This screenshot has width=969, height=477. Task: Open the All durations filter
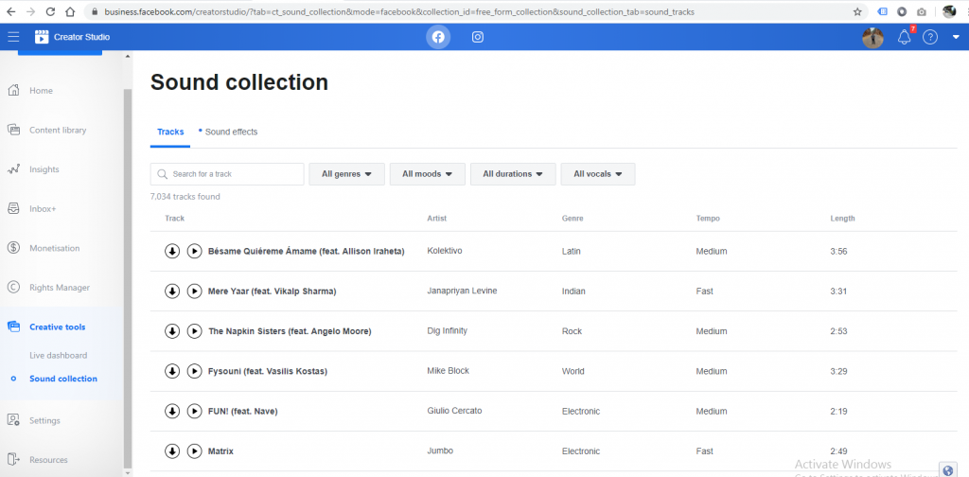(512, 174)
